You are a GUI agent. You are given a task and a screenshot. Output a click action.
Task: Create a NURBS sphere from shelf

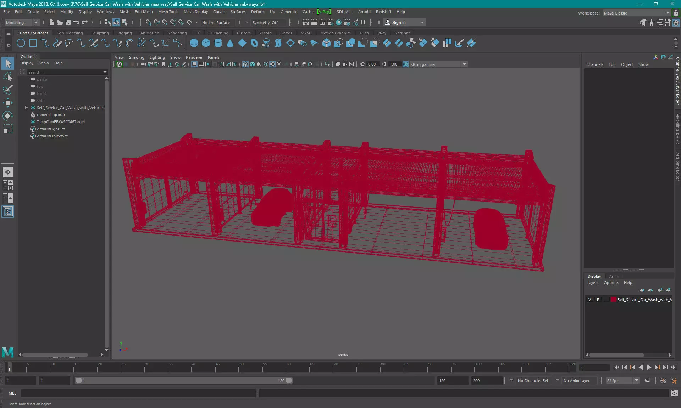[x=194, y=43]
